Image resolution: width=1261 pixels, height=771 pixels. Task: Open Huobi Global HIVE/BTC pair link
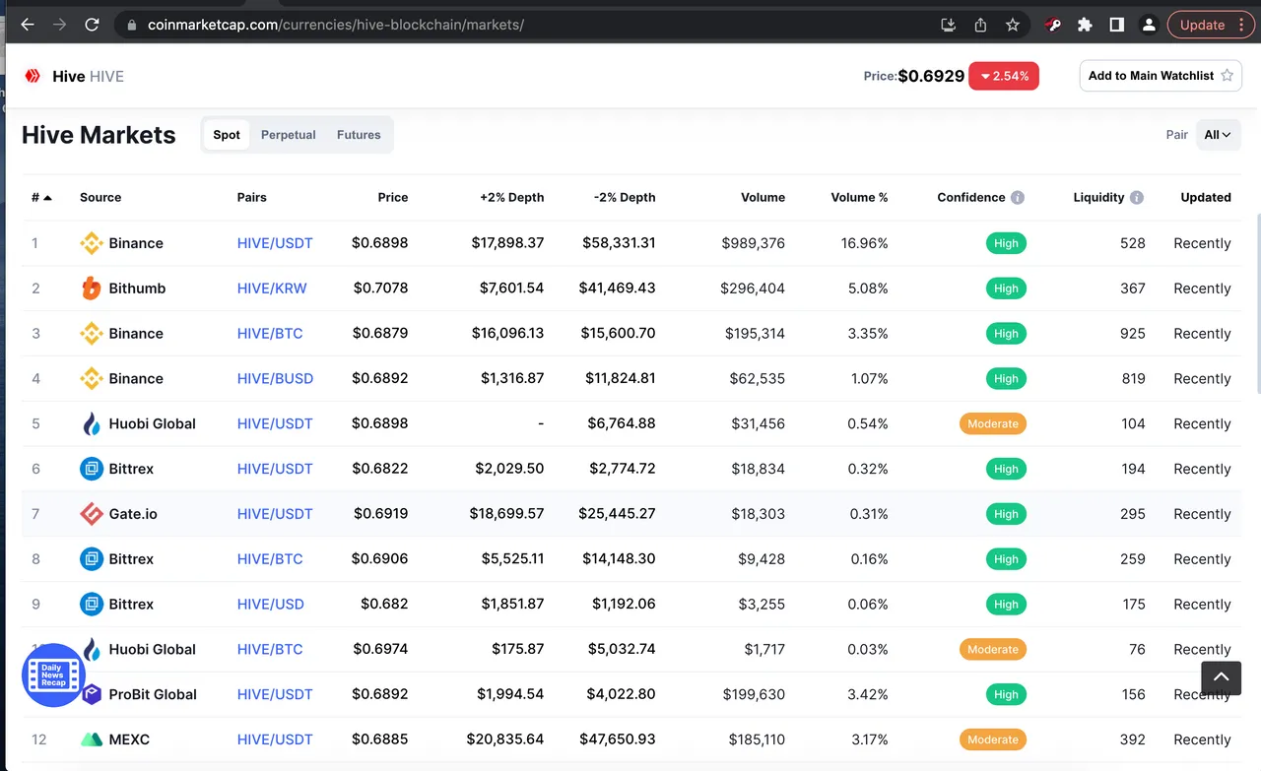pyautogui.click(x=270, y=649)
